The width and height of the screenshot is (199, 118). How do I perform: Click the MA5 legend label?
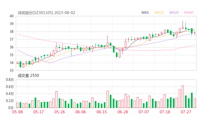(145, 13)
